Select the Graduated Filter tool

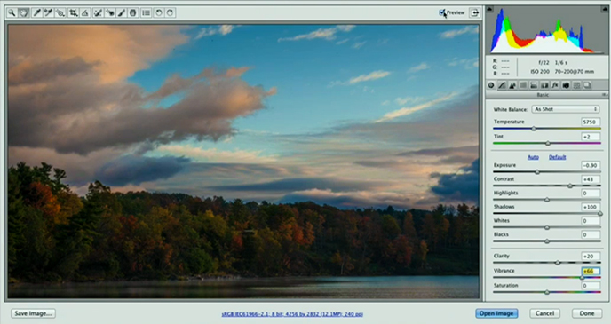point(133,12)
